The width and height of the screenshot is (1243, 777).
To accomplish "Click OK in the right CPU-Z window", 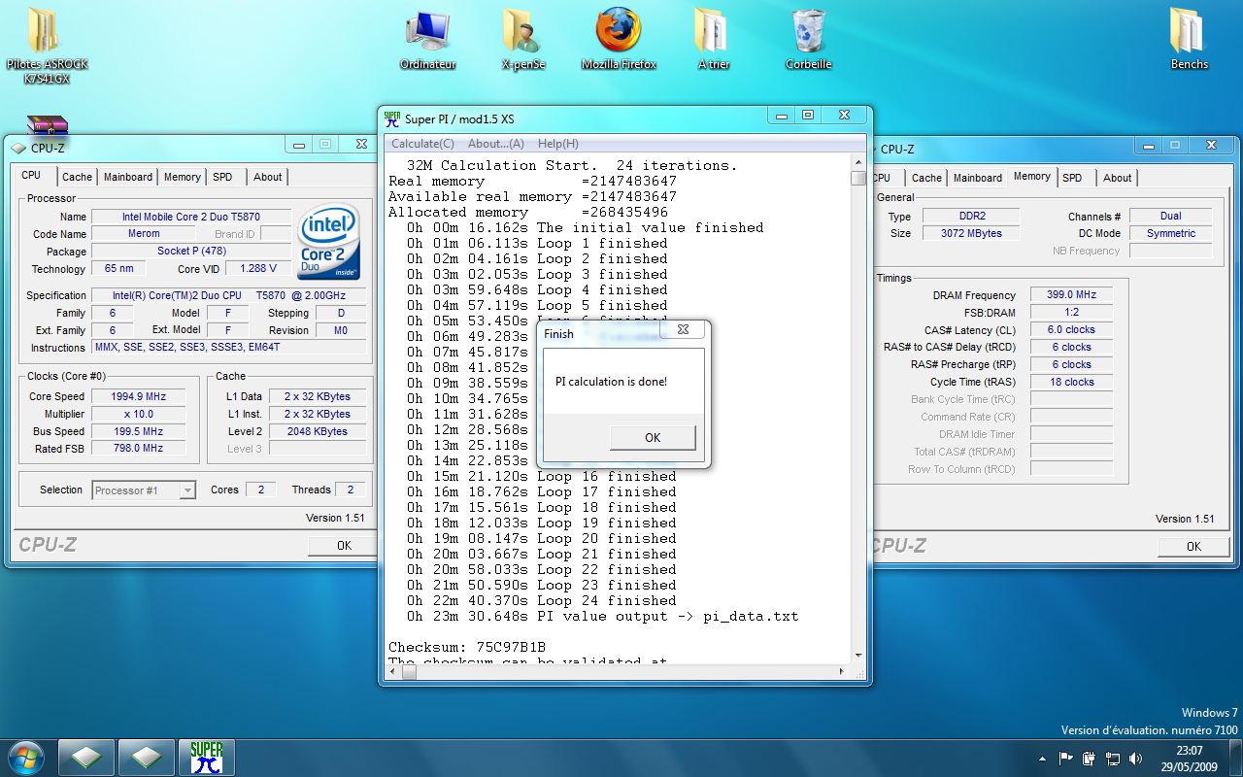I will 1193,547.
